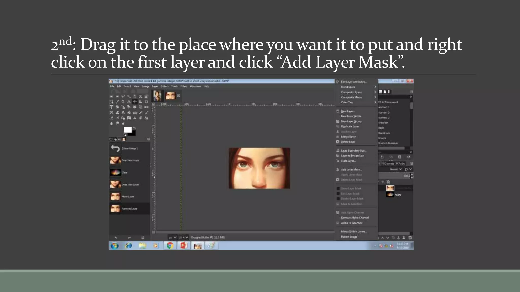Expand the Composite Space submenu
Screen dimensions: 520x292
click(356, 92)
